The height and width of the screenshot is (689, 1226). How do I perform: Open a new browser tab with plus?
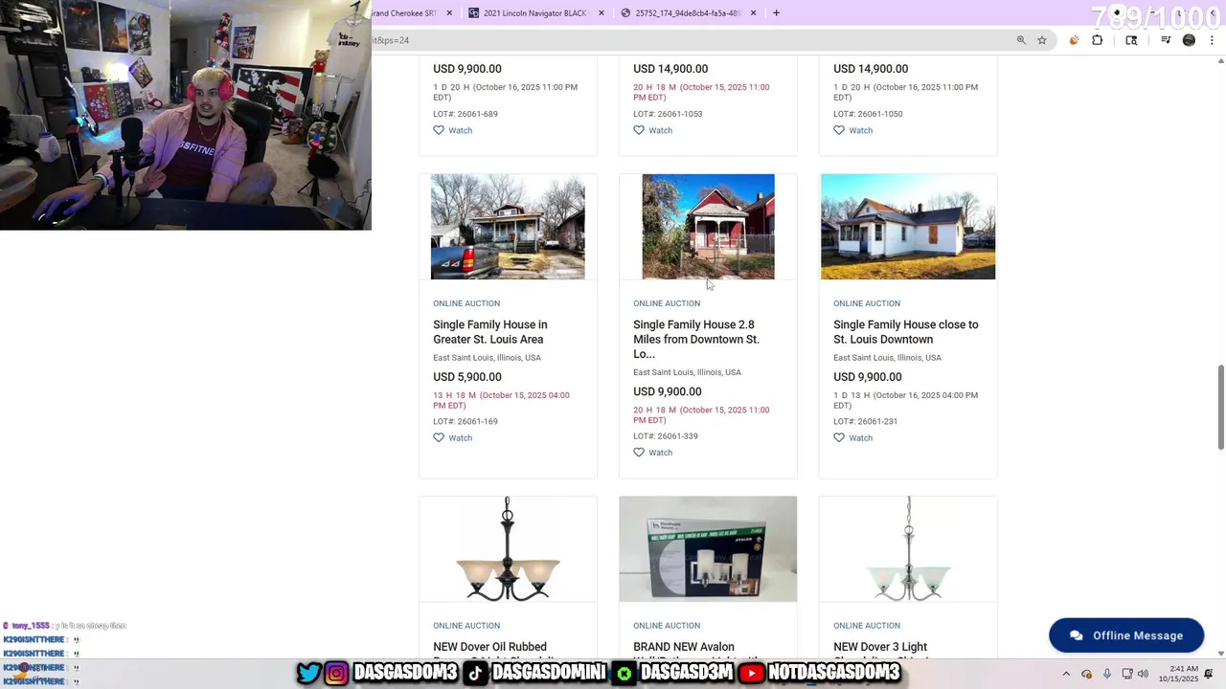coord(776,12)
